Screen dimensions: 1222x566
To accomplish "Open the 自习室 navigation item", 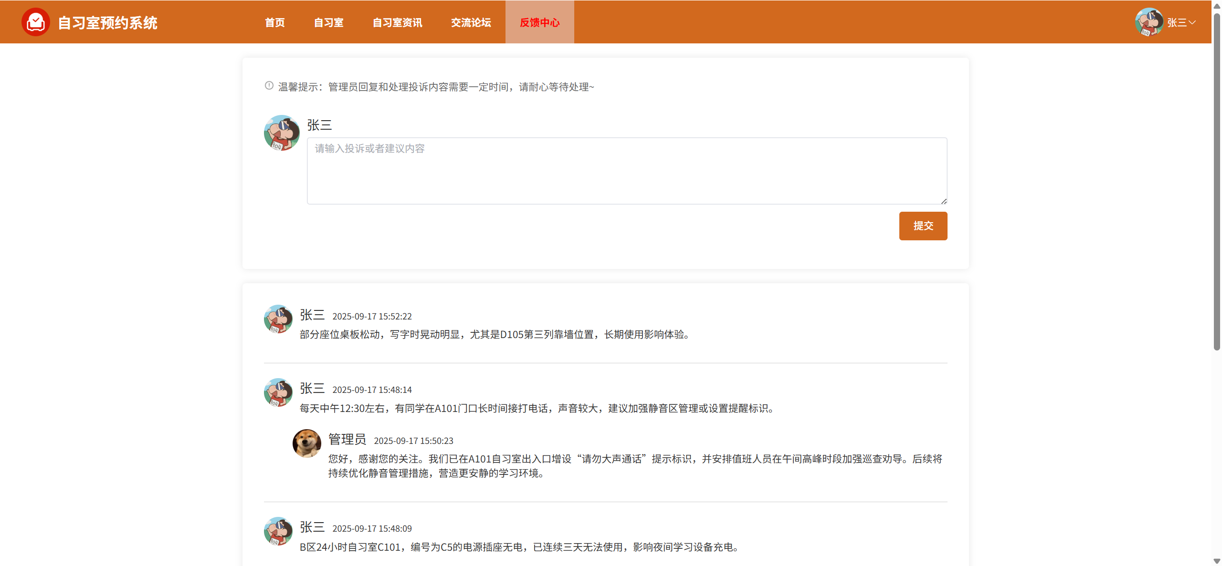I will coord(328,22).
